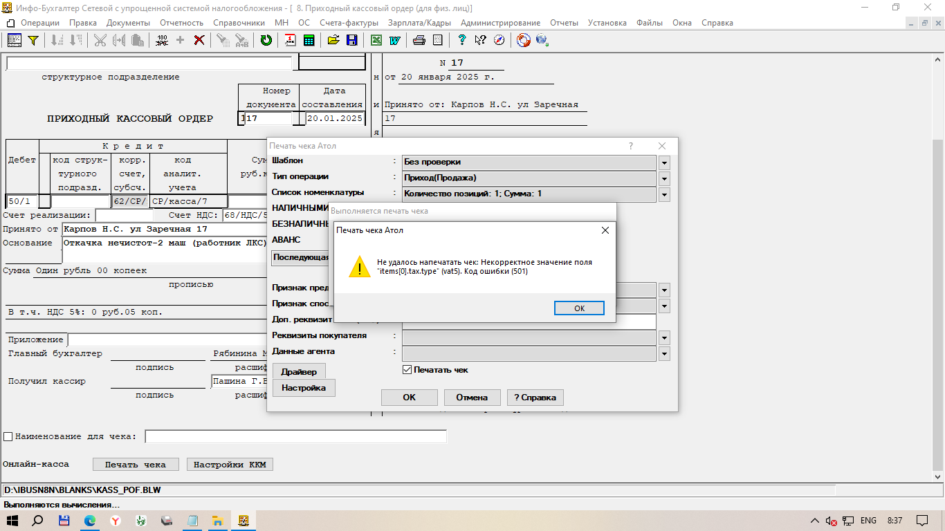
Task: Show hidden tray icons chevron
Action: [x=815, y=520]
